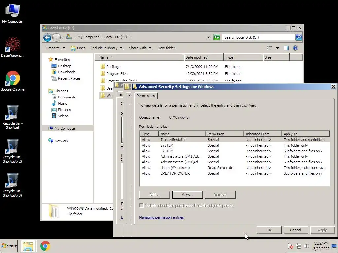The height and width of the screenshot is (253, 338).
Task: Click the Start button
Action: click(9, 246)
